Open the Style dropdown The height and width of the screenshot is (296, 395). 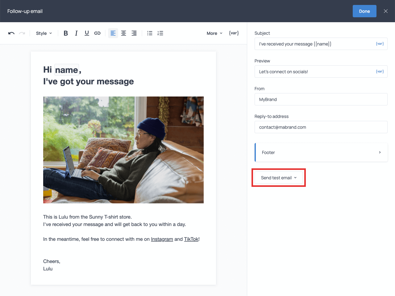44,33
